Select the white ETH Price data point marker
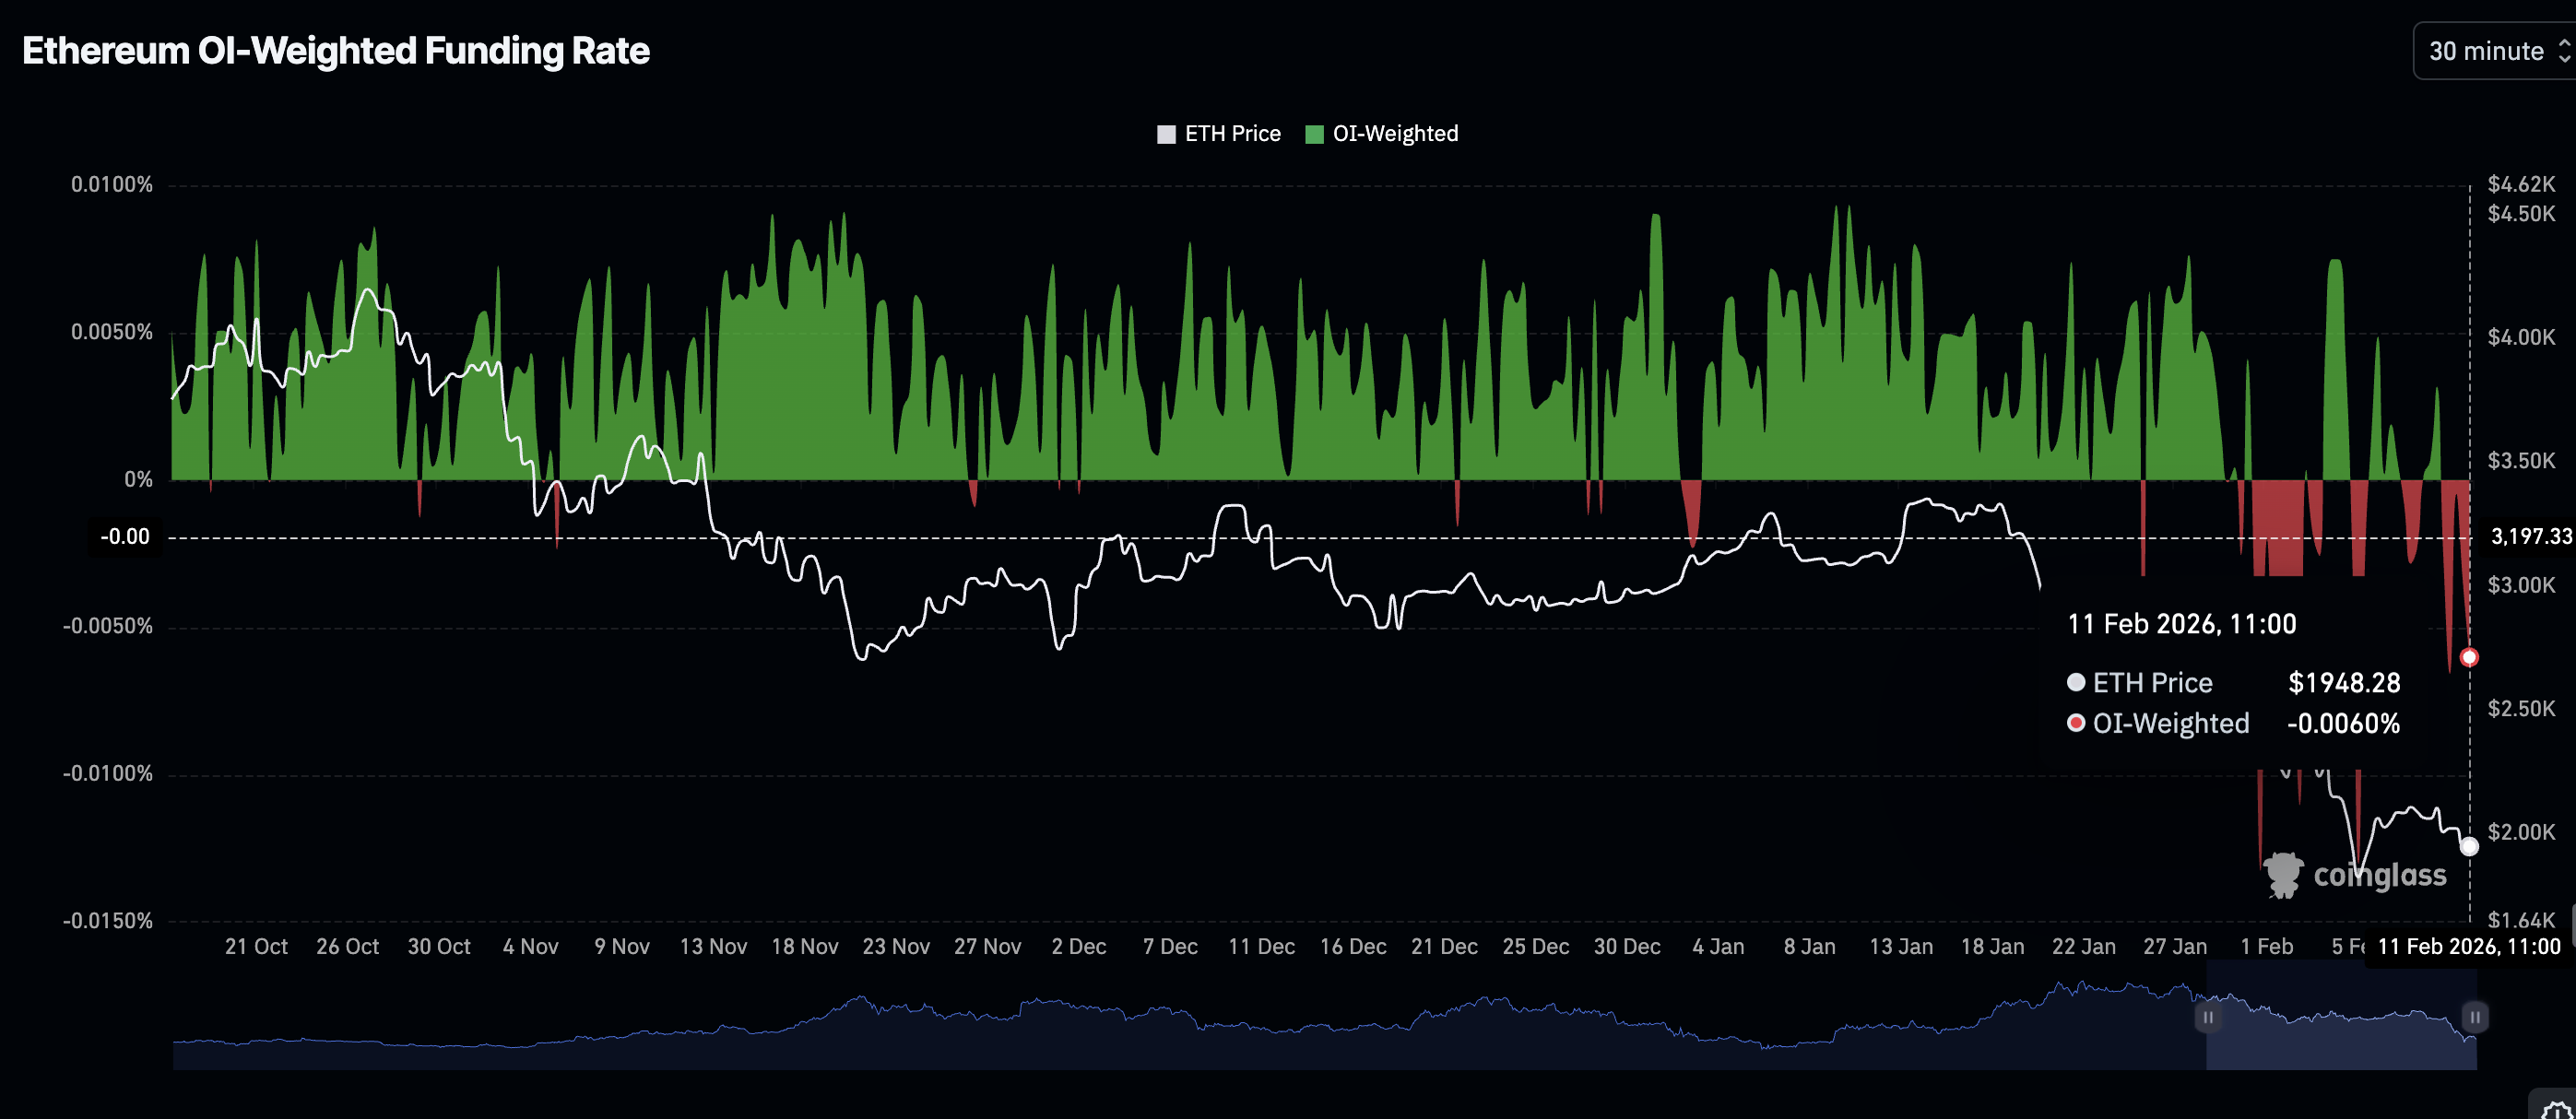2576x1119 pixels. (x=2469, y=846)
